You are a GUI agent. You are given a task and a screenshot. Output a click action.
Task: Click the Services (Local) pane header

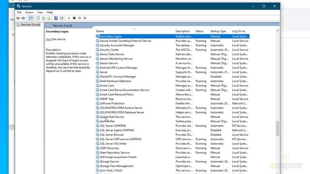62,26
